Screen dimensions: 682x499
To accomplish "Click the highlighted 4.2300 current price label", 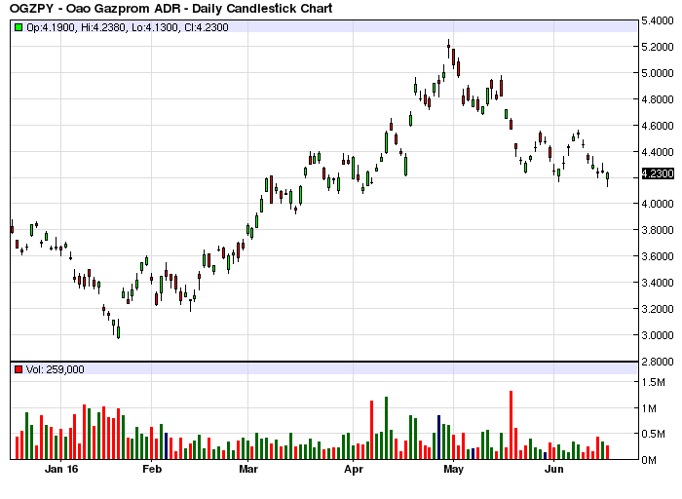I will click(658, 173).
